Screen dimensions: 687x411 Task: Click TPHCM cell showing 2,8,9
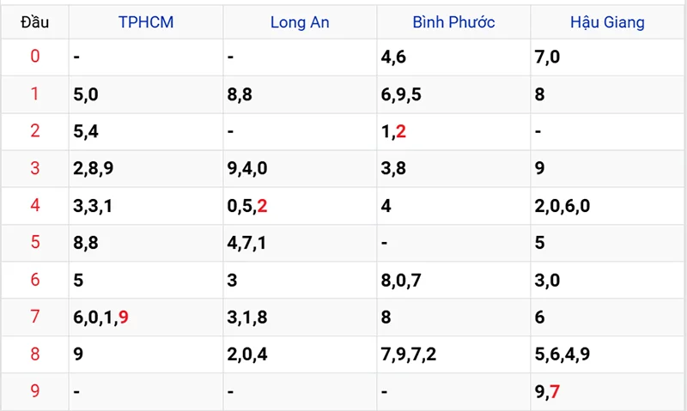94,169
